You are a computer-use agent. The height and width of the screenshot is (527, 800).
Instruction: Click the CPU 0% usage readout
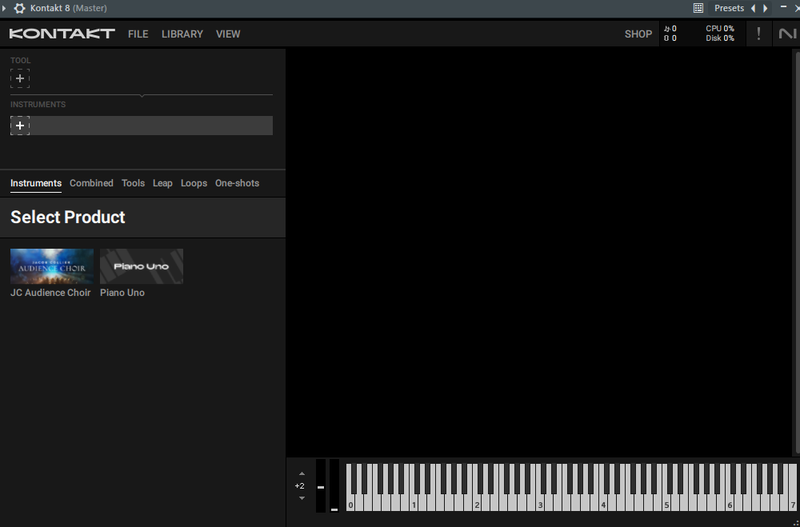720,29
